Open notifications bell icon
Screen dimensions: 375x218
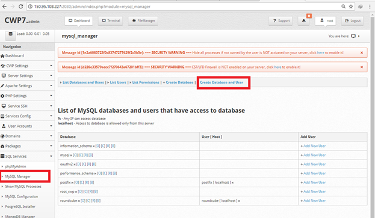click(304, 21)
